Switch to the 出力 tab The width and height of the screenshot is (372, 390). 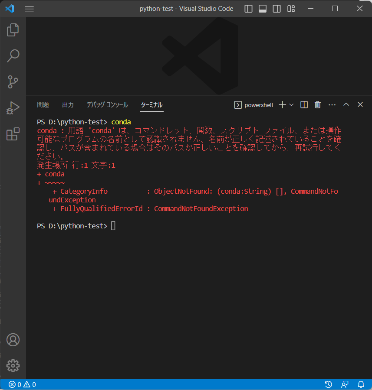(x=68, y=104)
